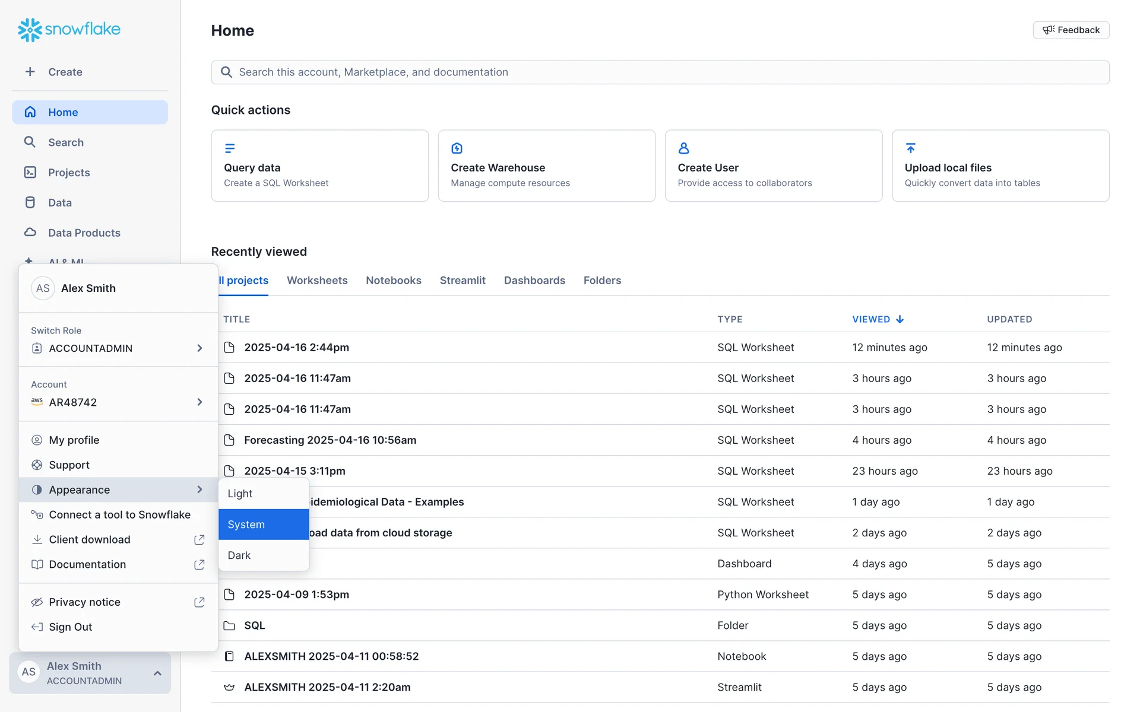Open Projects from the sidebar icon
The width and height of the screenshot is (1140, 712).
click(30, 172)
